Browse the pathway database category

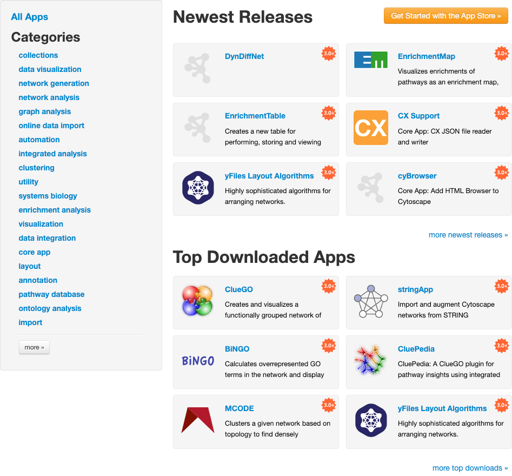pos(51,294)
